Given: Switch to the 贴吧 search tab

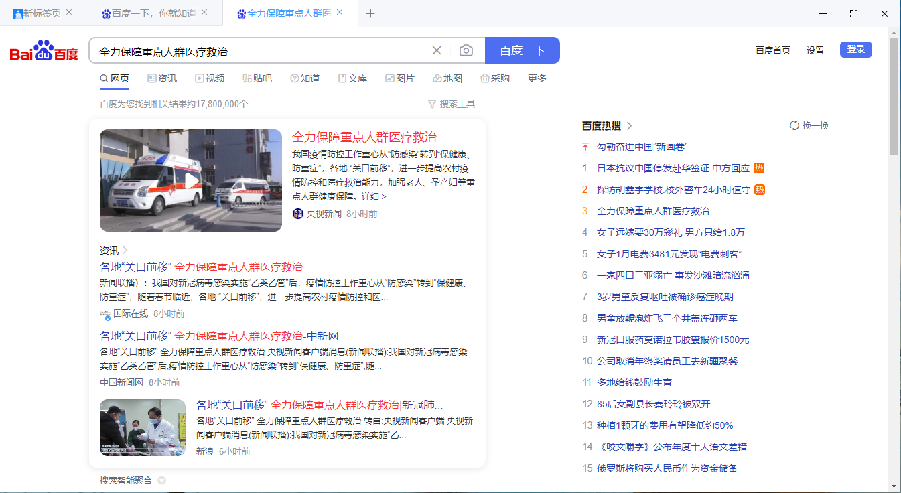Looking at the screenshot, I should click(257, 78).
